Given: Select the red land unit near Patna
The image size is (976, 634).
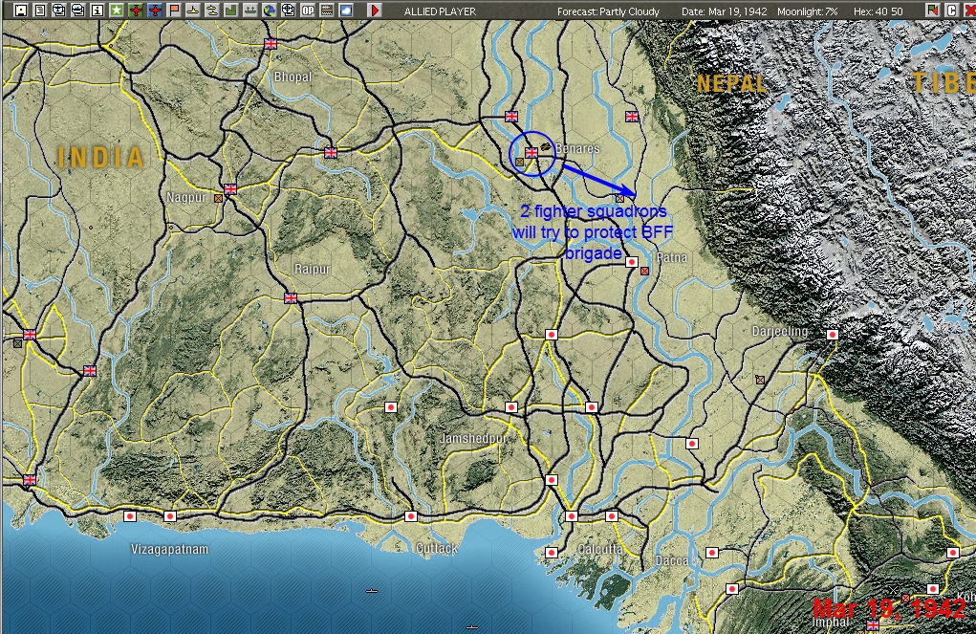Looking at the screenshot, I should tap(645, 271).
